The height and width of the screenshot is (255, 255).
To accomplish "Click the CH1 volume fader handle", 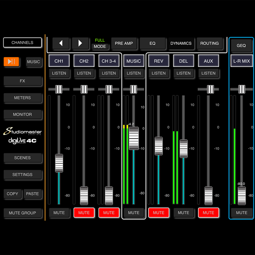I will click(59, 163).
